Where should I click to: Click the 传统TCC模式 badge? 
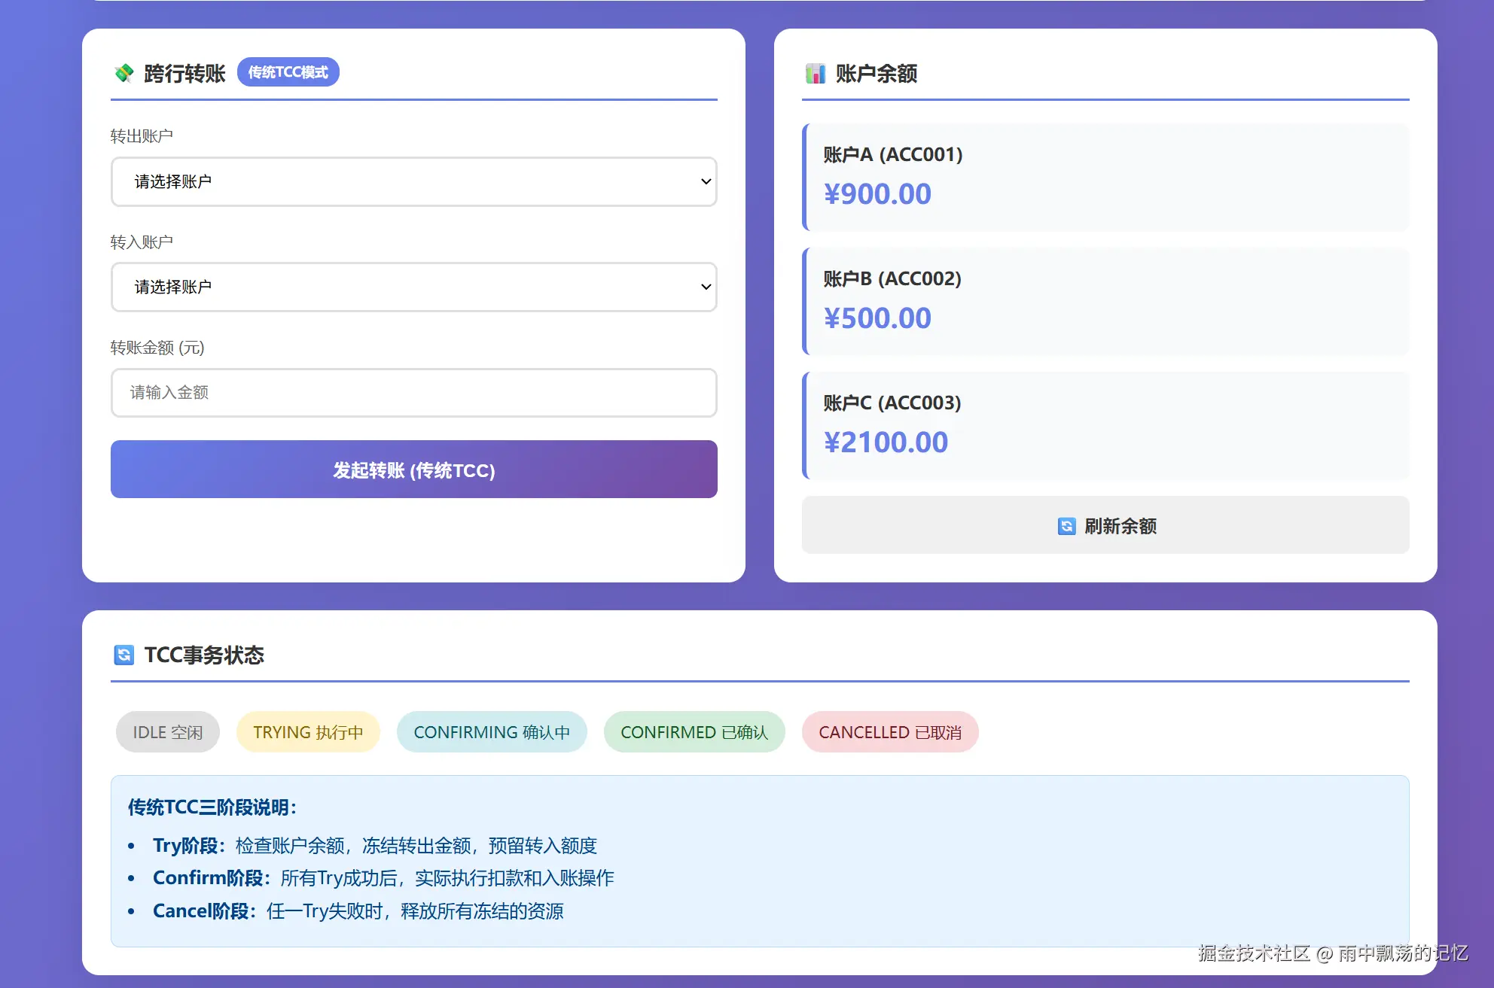point(288,72)
